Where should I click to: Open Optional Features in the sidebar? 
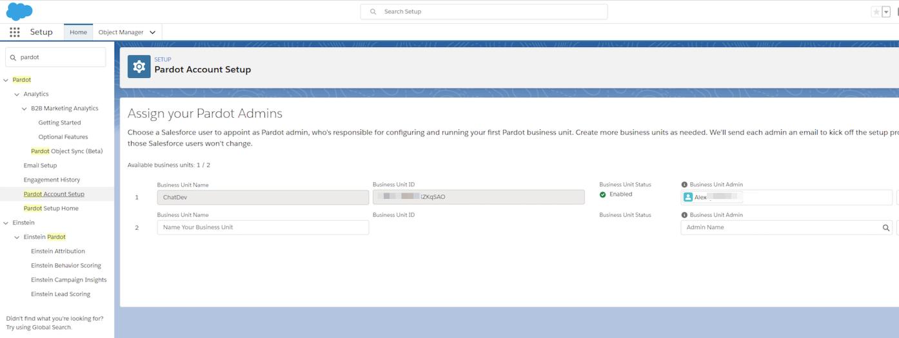(x=63, y=136)
